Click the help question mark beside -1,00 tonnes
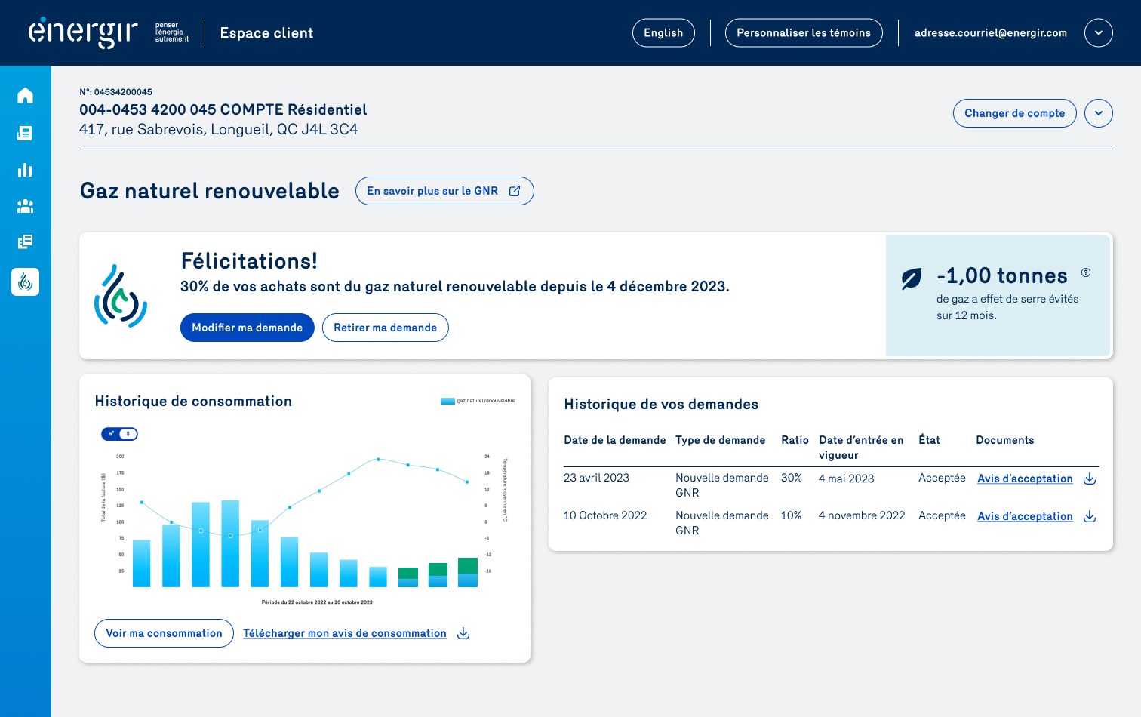Screen dimensions: 1141x717 point(1086,272)
